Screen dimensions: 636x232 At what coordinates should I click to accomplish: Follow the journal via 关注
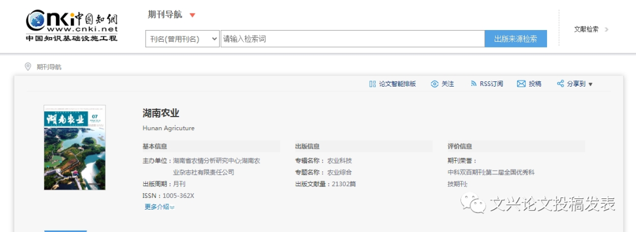tap(448, 84)
